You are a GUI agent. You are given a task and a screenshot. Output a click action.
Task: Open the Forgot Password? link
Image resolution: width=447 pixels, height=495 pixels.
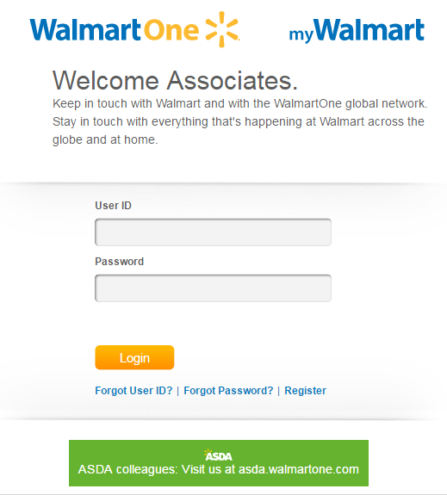[x=228, y=391]
